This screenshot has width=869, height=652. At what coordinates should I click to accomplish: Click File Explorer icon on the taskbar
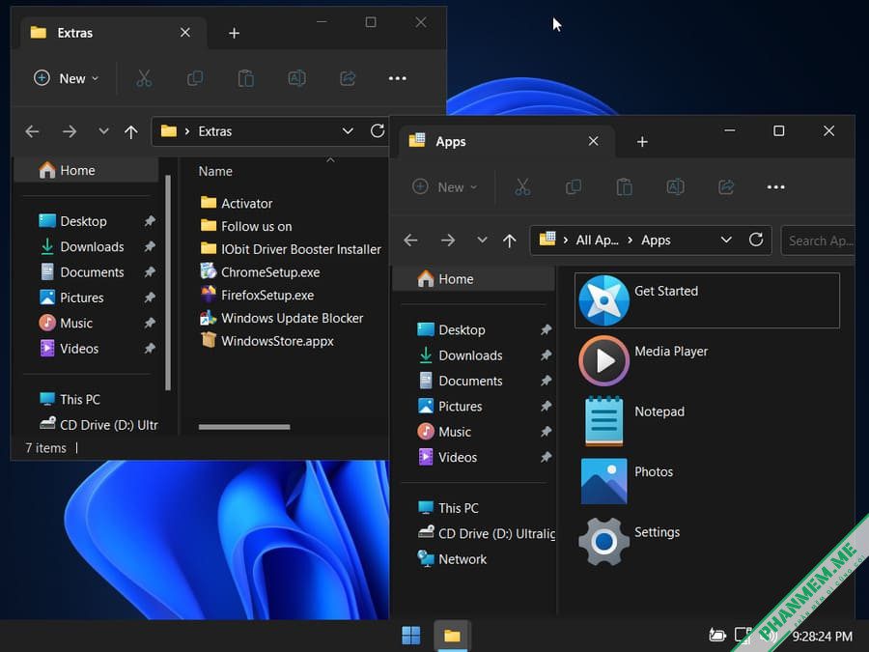click(x=452, y=636)
